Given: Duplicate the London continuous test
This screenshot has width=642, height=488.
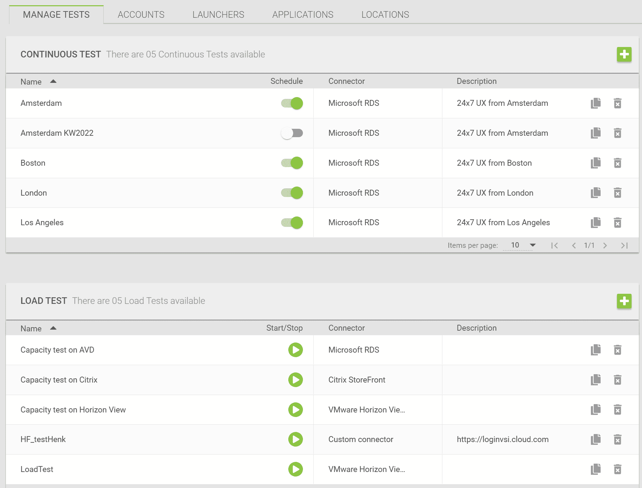Looking at the screenshot, I should coord(595,193).
